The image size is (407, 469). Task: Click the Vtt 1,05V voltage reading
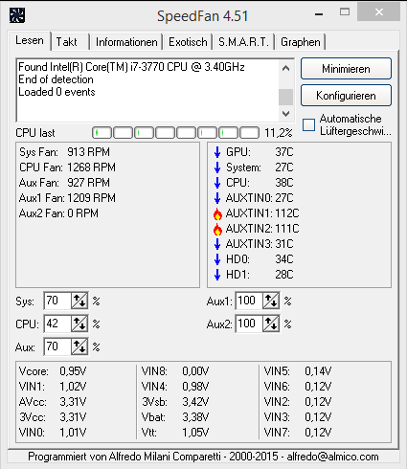[x=175, y=433]
